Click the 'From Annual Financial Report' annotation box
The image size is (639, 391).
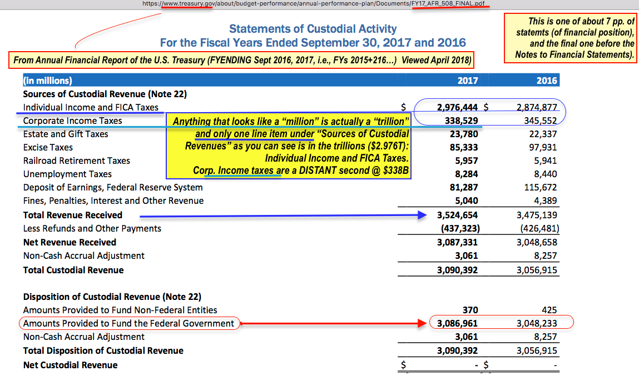point(241,60)
